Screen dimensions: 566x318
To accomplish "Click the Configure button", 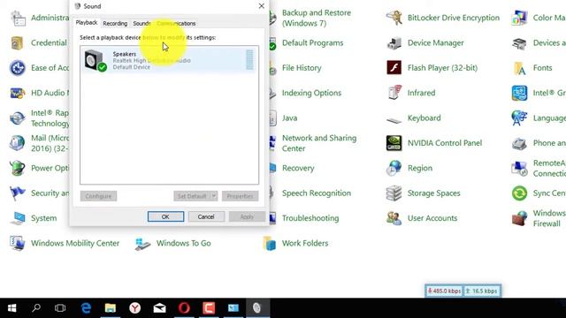I will (x=98, y=196).
